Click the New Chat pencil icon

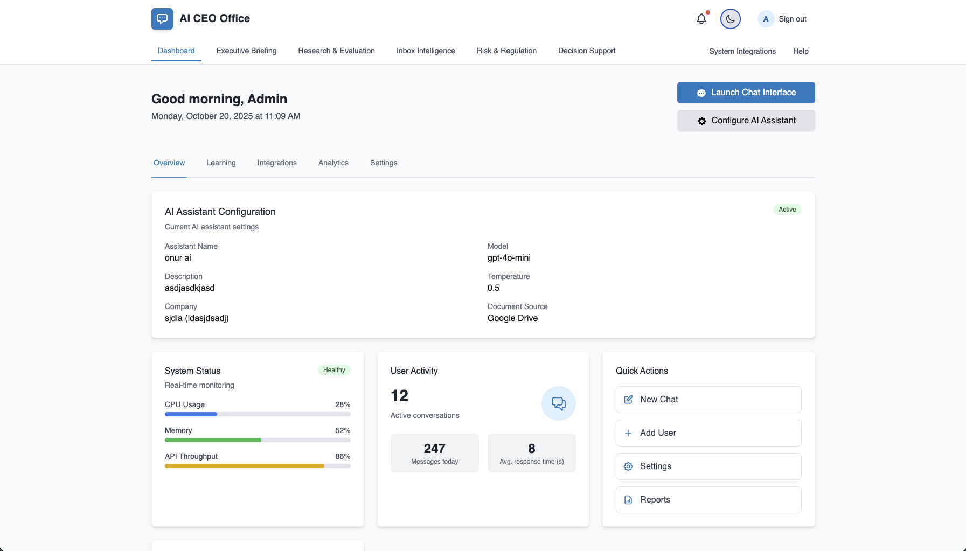pyautogui.click(x=628, y=399)
